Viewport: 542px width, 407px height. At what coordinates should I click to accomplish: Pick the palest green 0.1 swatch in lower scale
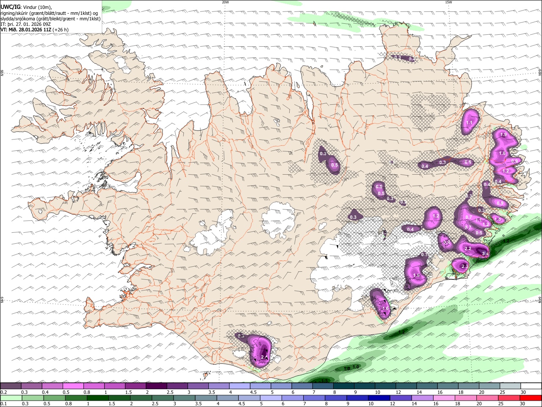click(x=11, y=398)
